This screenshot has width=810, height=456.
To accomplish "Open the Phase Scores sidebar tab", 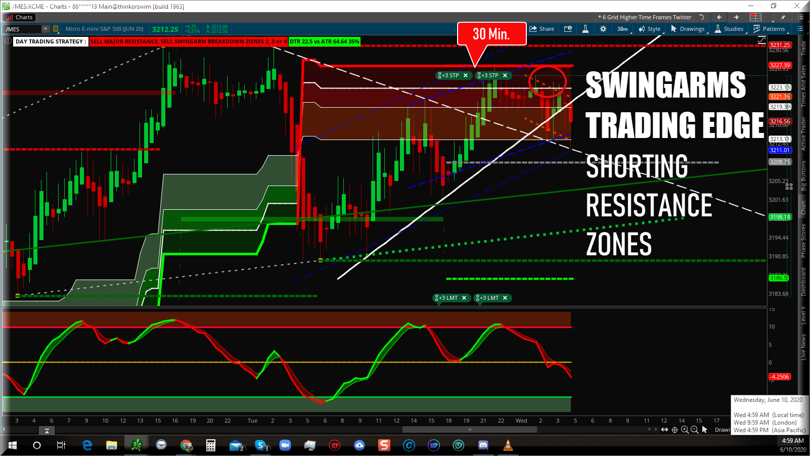I will [x=803, y=241].
